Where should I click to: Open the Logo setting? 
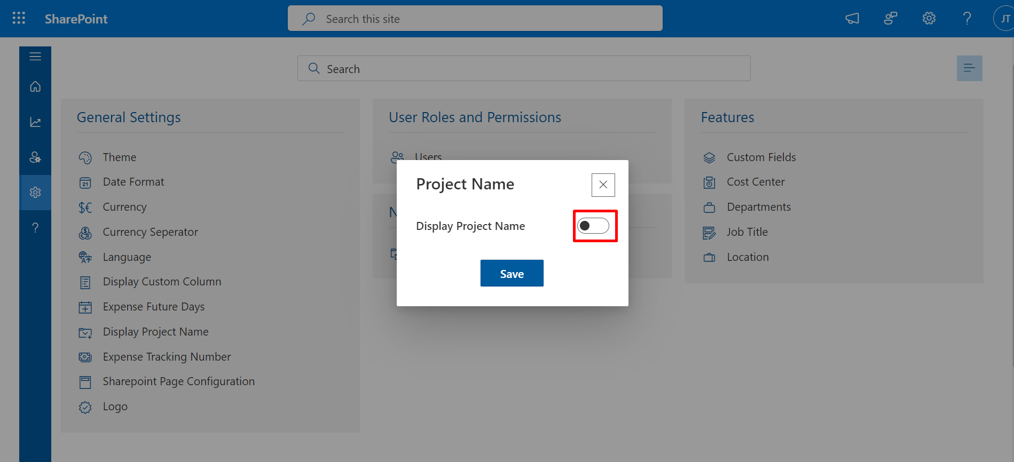(x=115, y=407)
